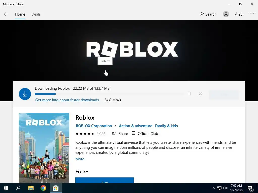Image resolution: width=258 pixels, height=193 pixels.
Task: Open the Windows Start menu
Action: 6,188
